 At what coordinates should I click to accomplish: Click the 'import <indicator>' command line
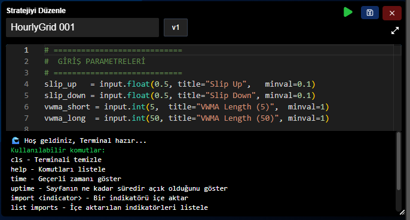(x=99, y=198)
